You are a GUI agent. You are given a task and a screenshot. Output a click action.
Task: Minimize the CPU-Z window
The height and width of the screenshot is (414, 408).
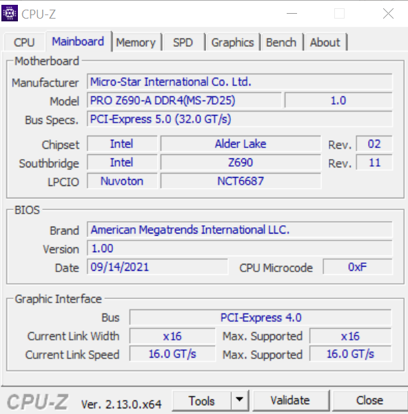coord(292,13)
